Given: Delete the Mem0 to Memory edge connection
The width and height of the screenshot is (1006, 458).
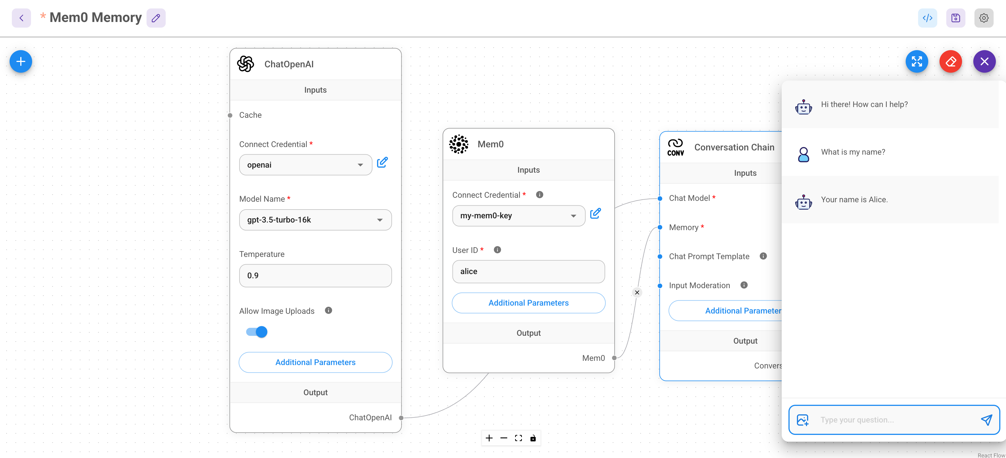Looking at the screenshot, I should (637, 292).
